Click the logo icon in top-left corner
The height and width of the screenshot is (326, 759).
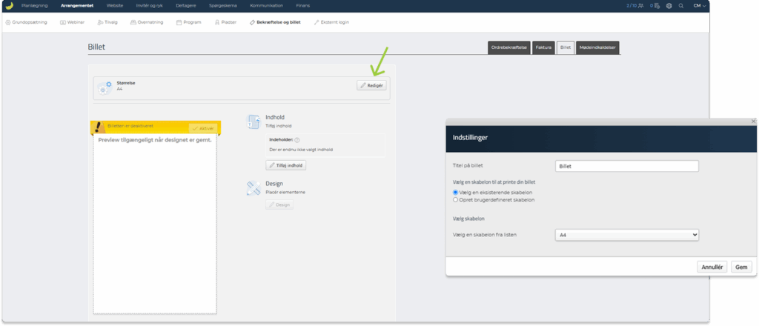pos(9,6)
